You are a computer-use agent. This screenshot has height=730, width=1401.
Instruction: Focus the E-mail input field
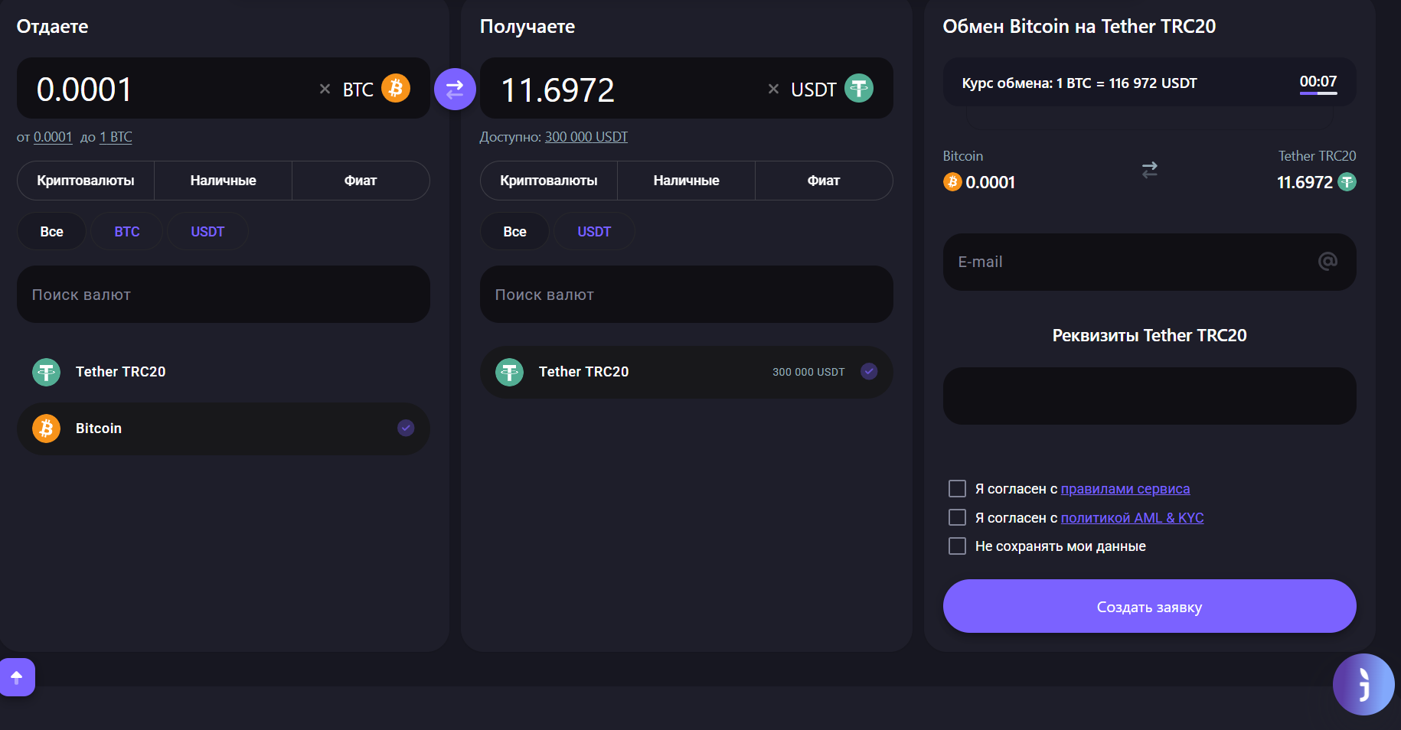click(x=1149, y=262)
